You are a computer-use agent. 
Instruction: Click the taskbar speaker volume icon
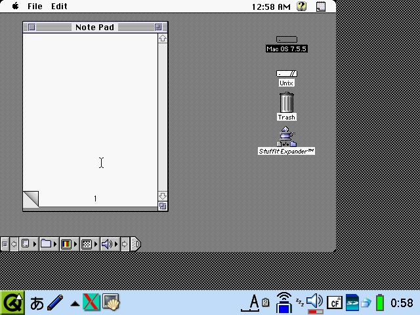[x=314, y=302]
